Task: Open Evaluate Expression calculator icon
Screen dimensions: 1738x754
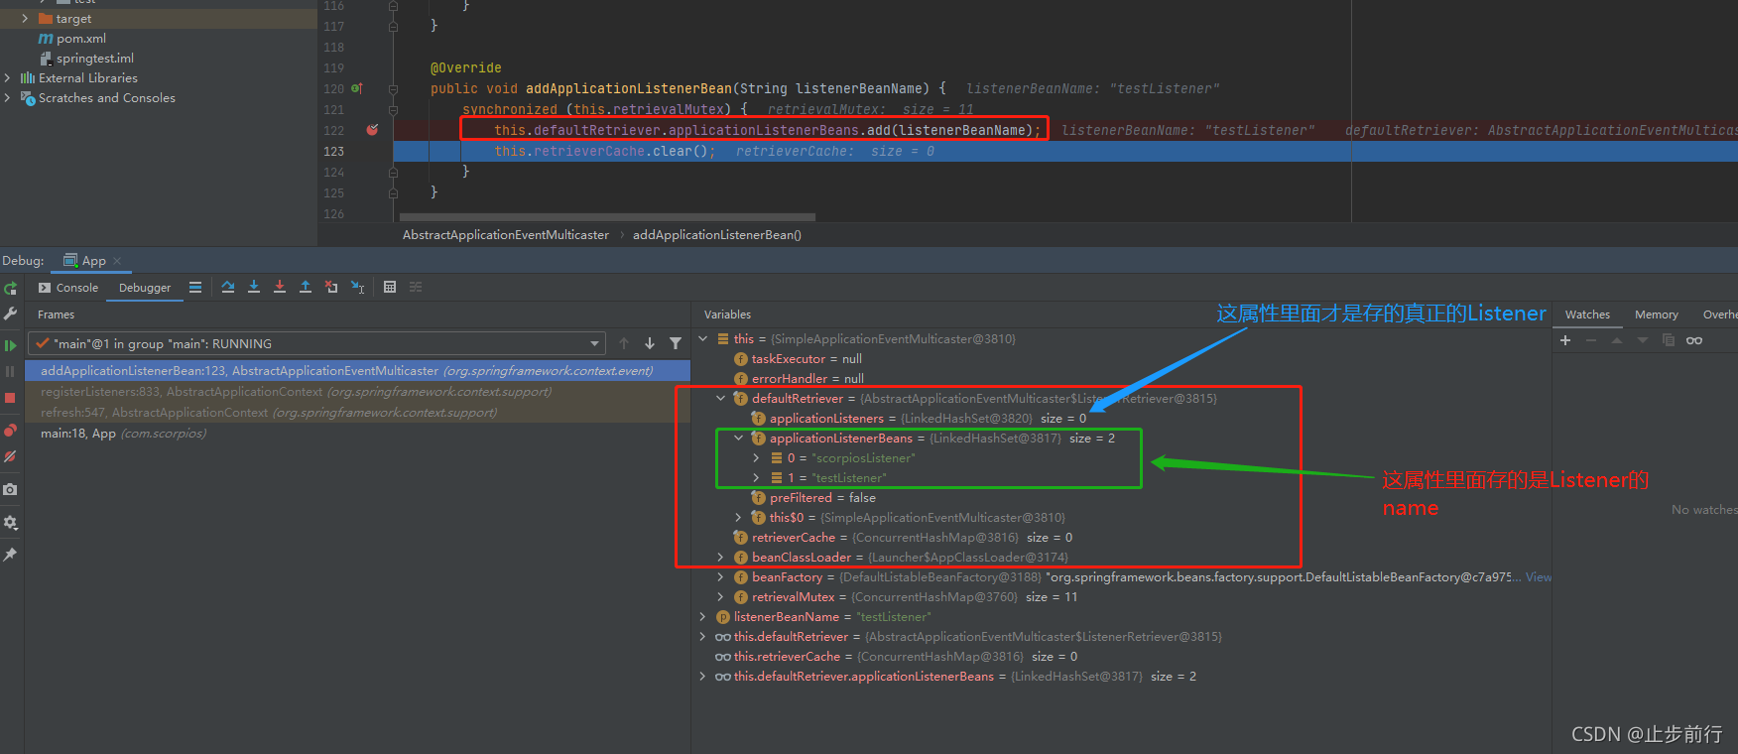Action: [x=390, y=287]
